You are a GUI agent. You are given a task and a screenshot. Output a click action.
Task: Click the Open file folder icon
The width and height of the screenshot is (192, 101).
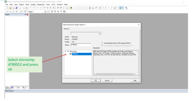[10, 8]
